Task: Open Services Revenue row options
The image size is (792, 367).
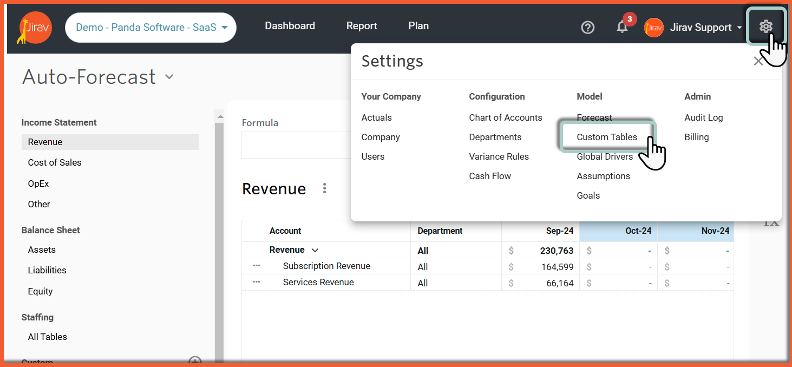Action: (257, 282)
